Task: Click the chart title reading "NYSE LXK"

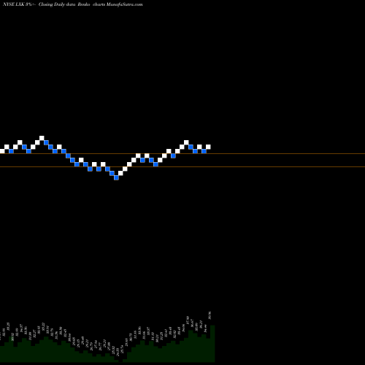Action: point(14,4)
